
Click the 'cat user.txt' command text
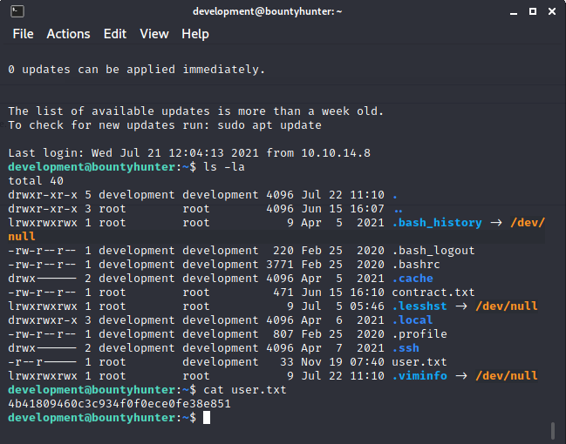click(245, 390)
